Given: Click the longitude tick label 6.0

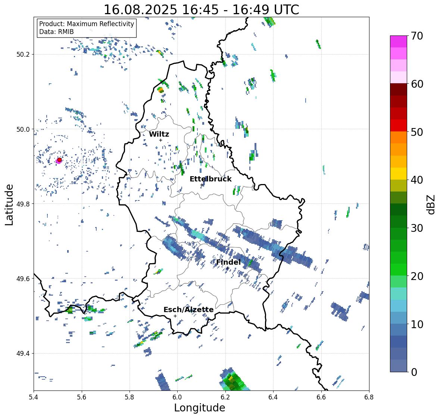Looking at the screenshot, I should tap(177, 397).
